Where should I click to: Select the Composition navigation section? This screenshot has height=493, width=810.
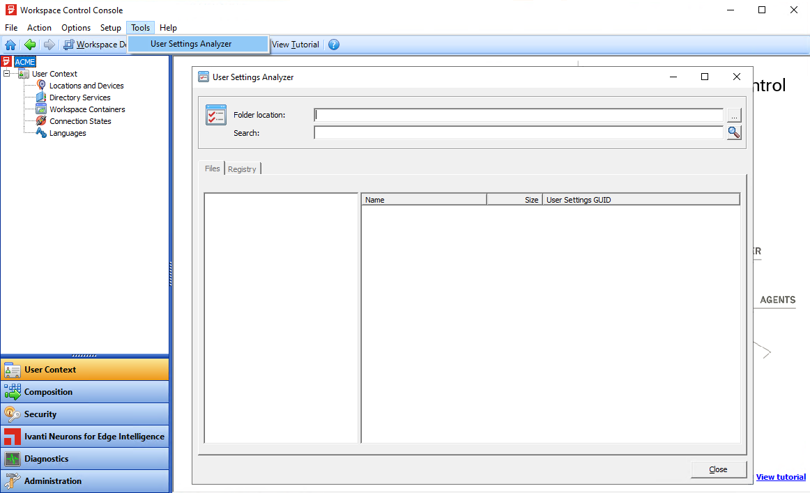(x=85, y=392)
